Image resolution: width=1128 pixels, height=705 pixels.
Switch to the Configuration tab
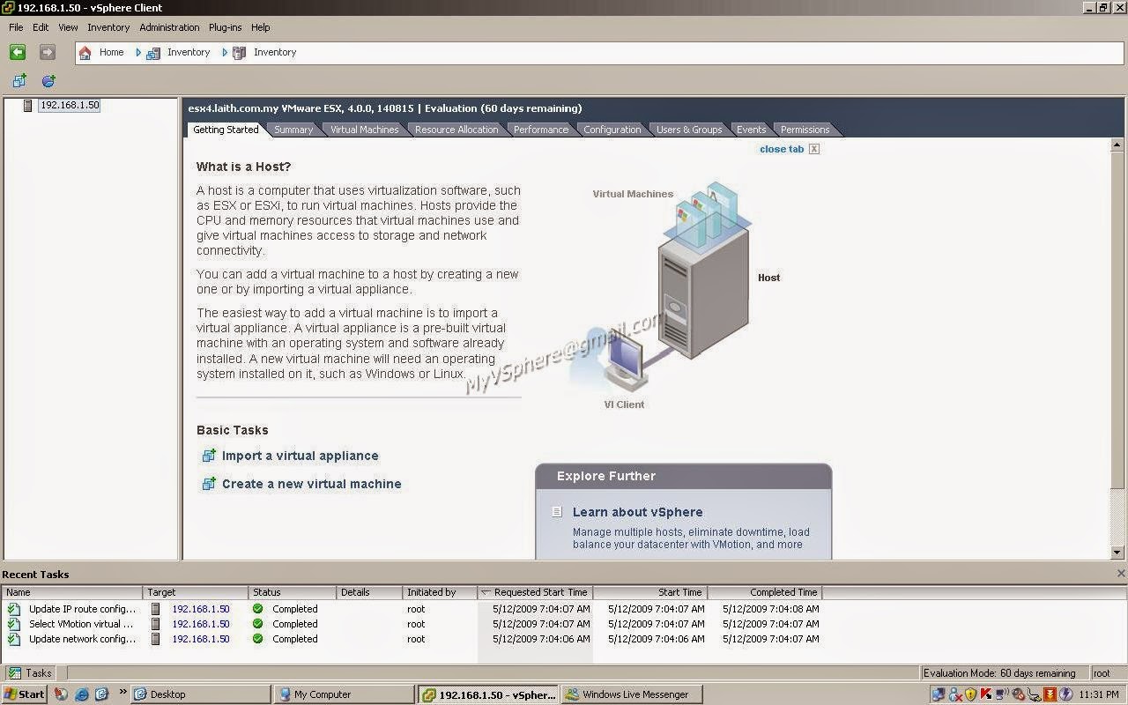612,130
